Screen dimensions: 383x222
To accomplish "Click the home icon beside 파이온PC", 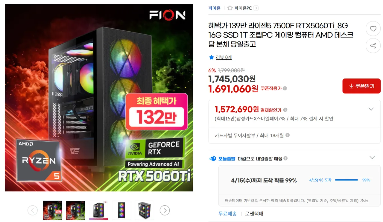I will 230,8.
